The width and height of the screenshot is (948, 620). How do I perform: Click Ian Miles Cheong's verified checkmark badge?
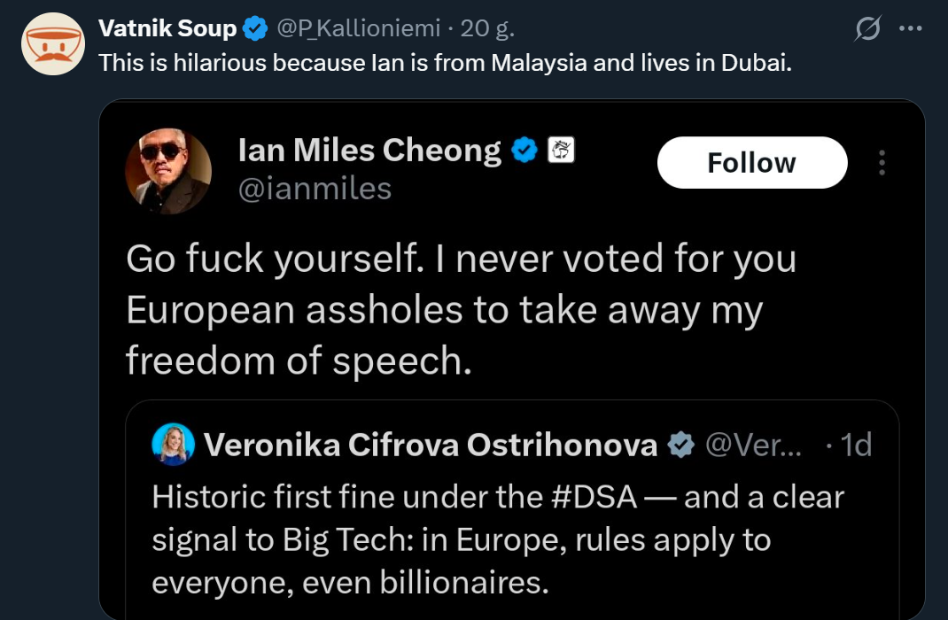(525, 151)
